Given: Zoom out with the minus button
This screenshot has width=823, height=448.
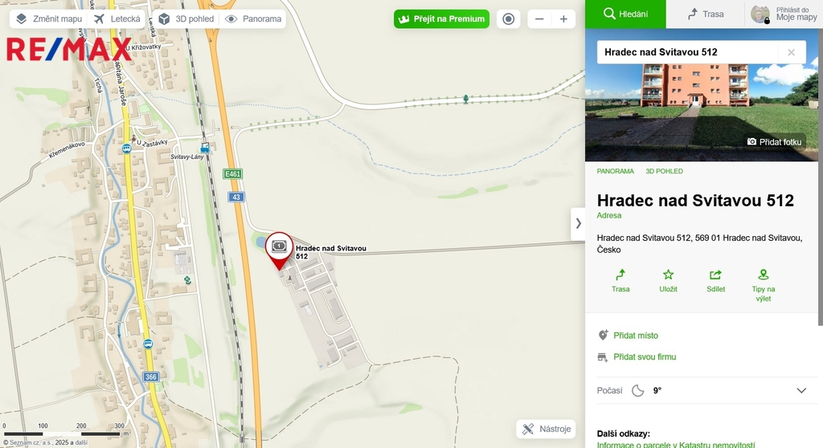Looking at the screenshot, I should click(x=539, y=19).
